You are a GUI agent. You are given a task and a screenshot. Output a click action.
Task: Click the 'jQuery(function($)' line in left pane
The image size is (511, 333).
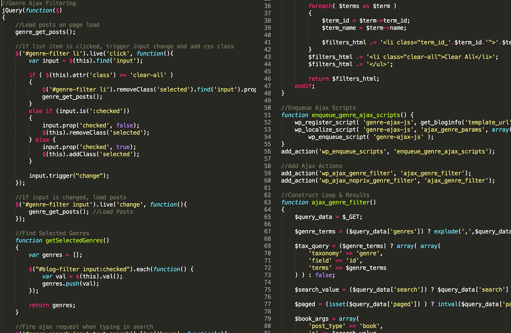(32, 11)
